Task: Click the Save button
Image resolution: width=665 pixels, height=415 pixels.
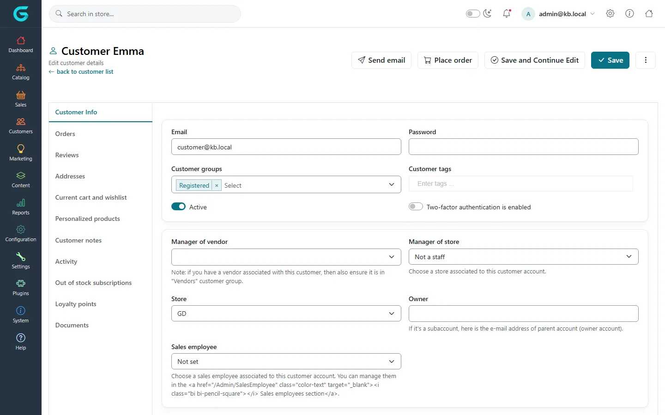Action: [x=610, y=60]
